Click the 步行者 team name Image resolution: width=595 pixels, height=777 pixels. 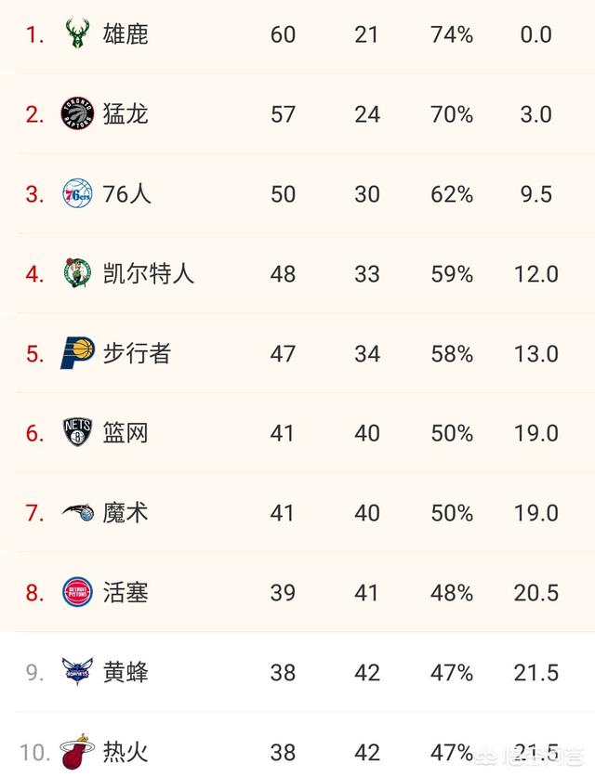pyautogui.click(x=137, y=353)
